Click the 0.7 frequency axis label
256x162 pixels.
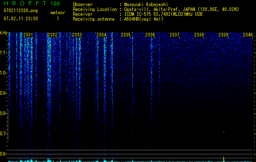coord(3,134)
